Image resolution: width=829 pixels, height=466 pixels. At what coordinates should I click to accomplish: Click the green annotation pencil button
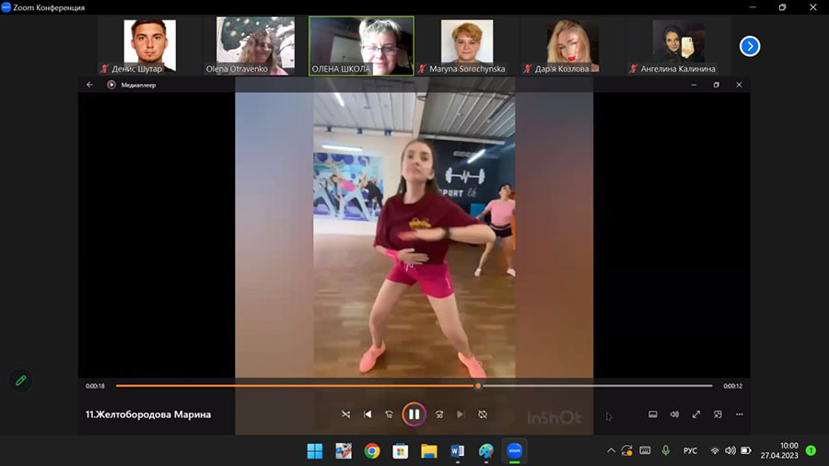point(20,379)
